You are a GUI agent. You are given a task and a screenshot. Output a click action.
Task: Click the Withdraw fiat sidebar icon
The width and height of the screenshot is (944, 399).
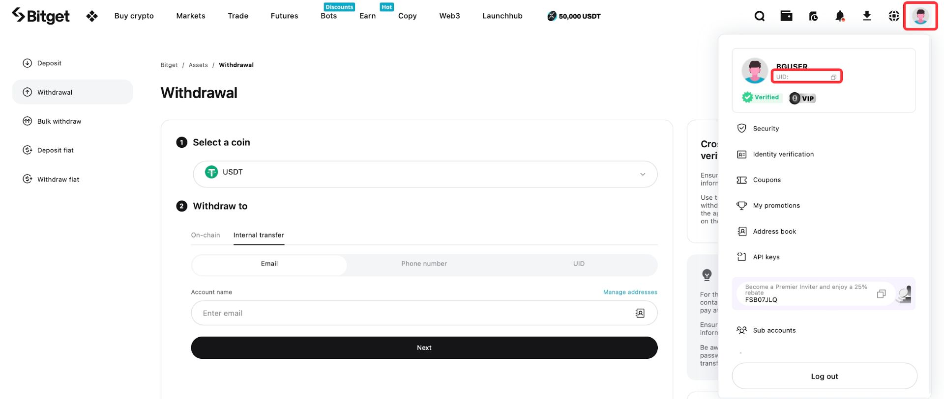click(28, 179)
